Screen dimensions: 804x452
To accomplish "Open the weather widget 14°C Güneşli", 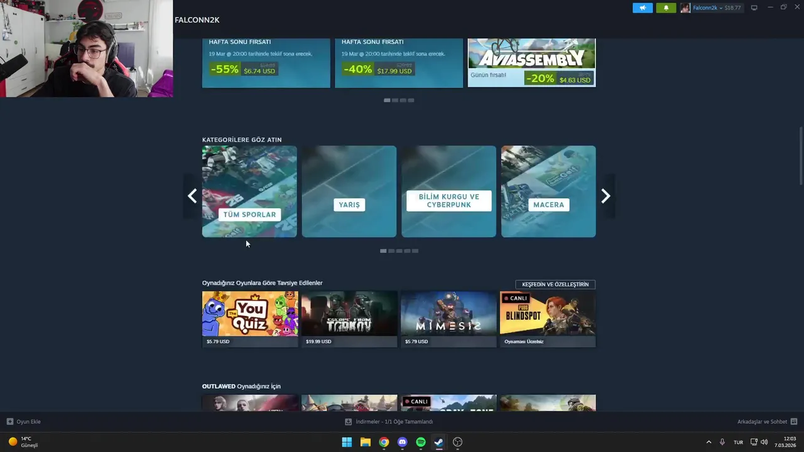I will point(23,442).
